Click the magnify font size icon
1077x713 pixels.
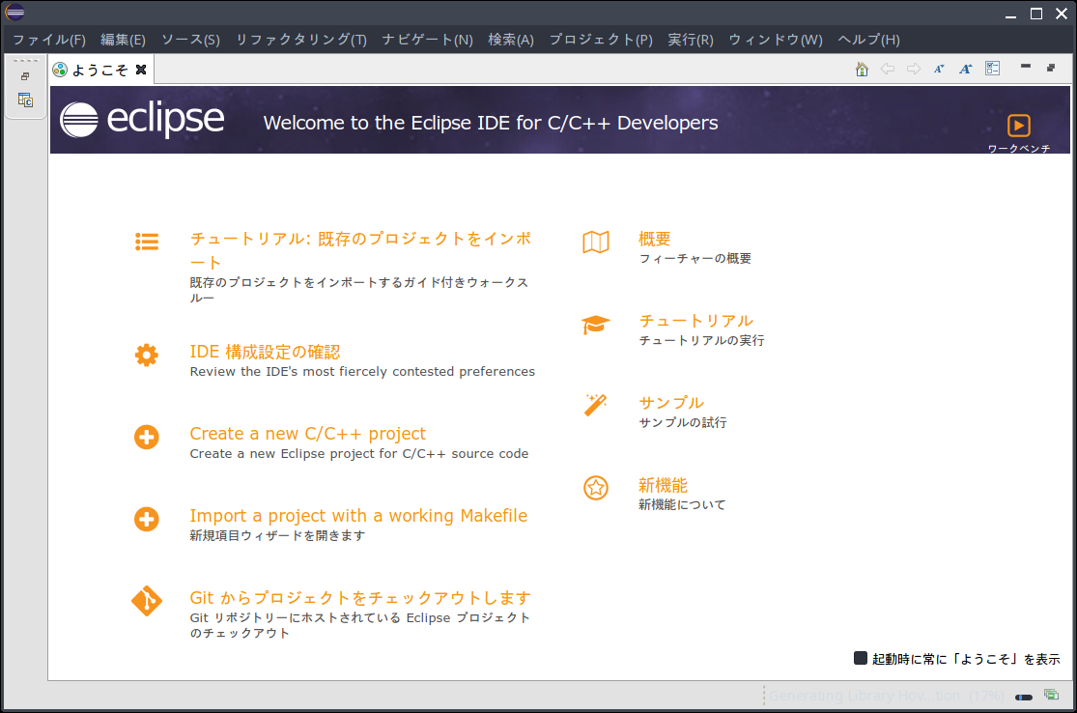tap(966, 69)
